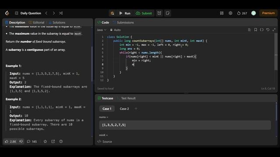
Task: Open the notes sticky icon
Action: tap(168, 13)
